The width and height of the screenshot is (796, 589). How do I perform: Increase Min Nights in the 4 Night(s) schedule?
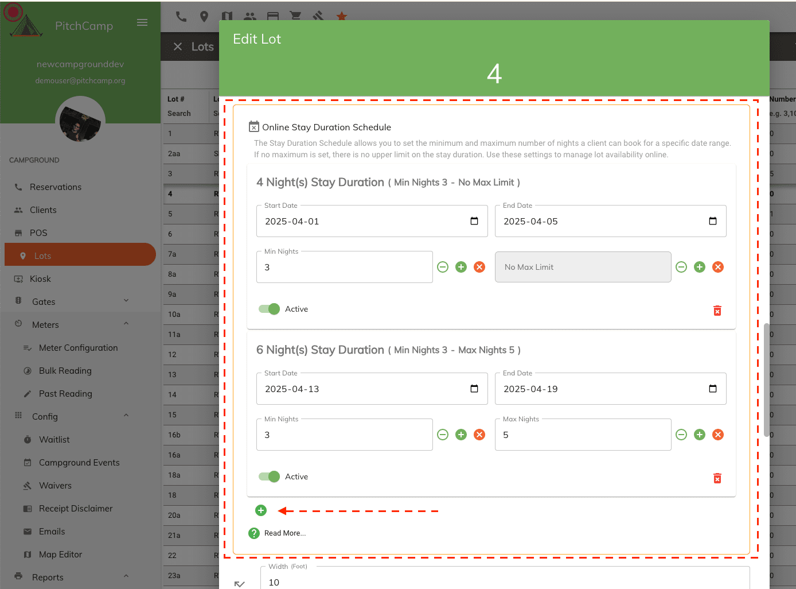461,267
